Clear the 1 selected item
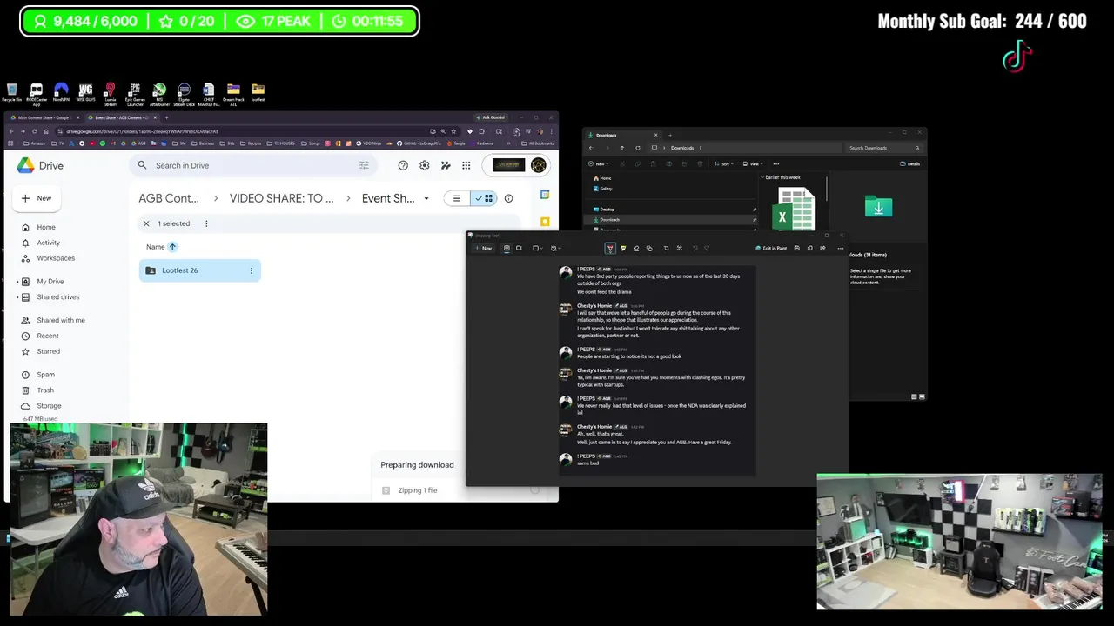Screen dimensions: 1114x626 (x=146, y=223)
